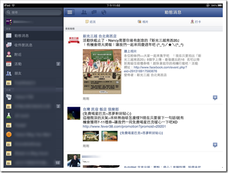
Task: Click the battery 94% indicator
Action: click(x=217, y=5)
